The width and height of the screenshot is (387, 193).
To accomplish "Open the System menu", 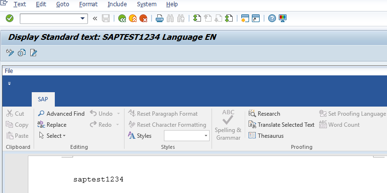I will tap(147, 4).
